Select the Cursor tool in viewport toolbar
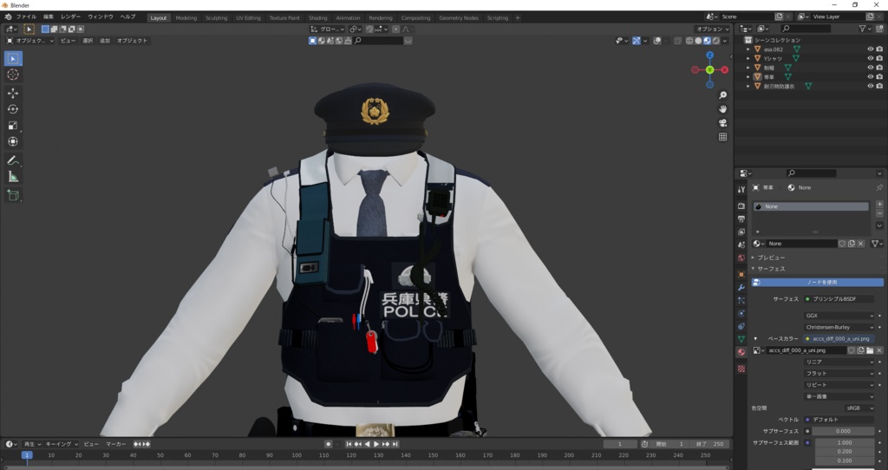888x470 pixels. pyautogui.click(x=13, y=75)
